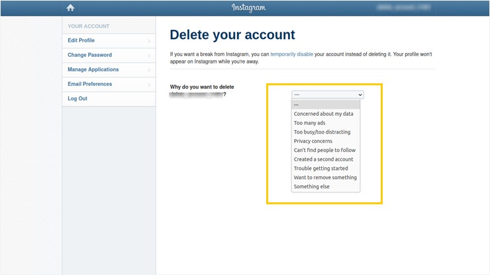490x275 pixels.
Task: Choose Can't find people to follow
Action: pyautogui.click(x=326, y=150)
